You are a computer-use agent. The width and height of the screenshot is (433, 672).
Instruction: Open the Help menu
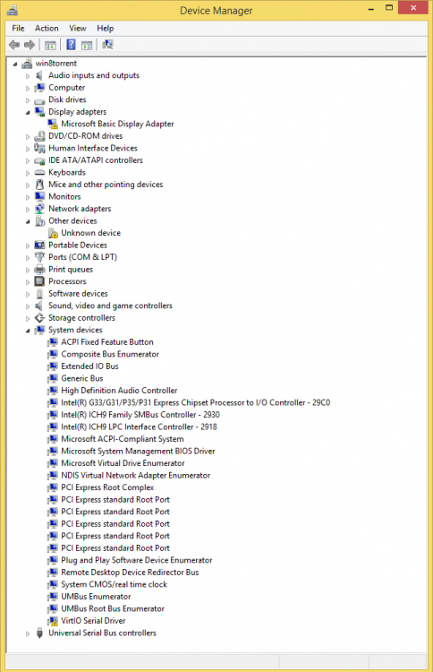click(x=105, y=29)
